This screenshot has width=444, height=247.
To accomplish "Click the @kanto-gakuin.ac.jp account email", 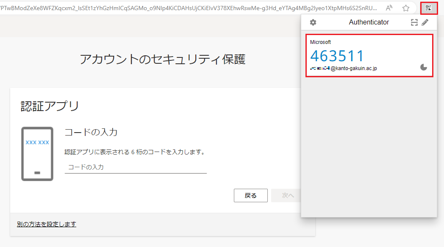I will tap(353, 68).
